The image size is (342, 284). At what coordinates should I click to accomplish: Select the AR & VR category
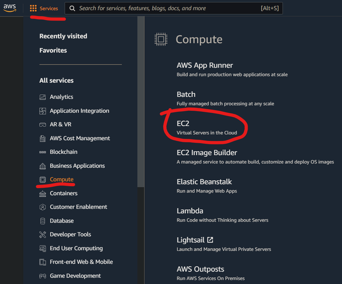click(60, 125)
